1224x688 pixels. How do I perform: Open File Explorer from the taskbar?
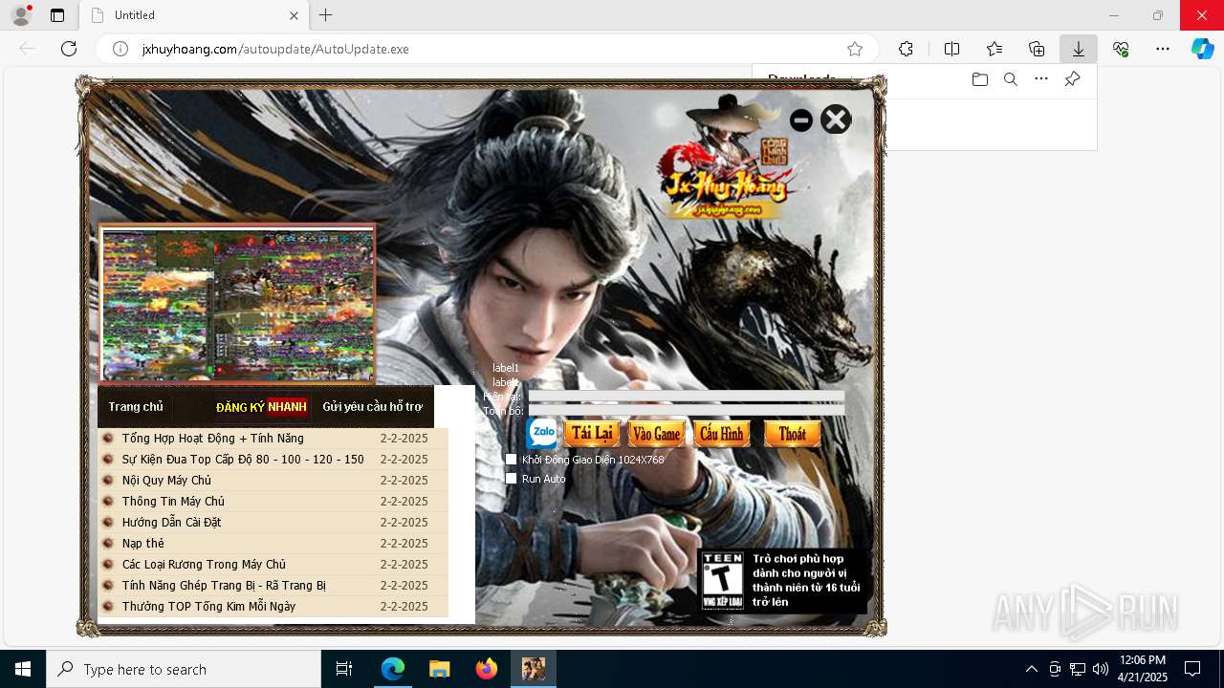[440, 669]
